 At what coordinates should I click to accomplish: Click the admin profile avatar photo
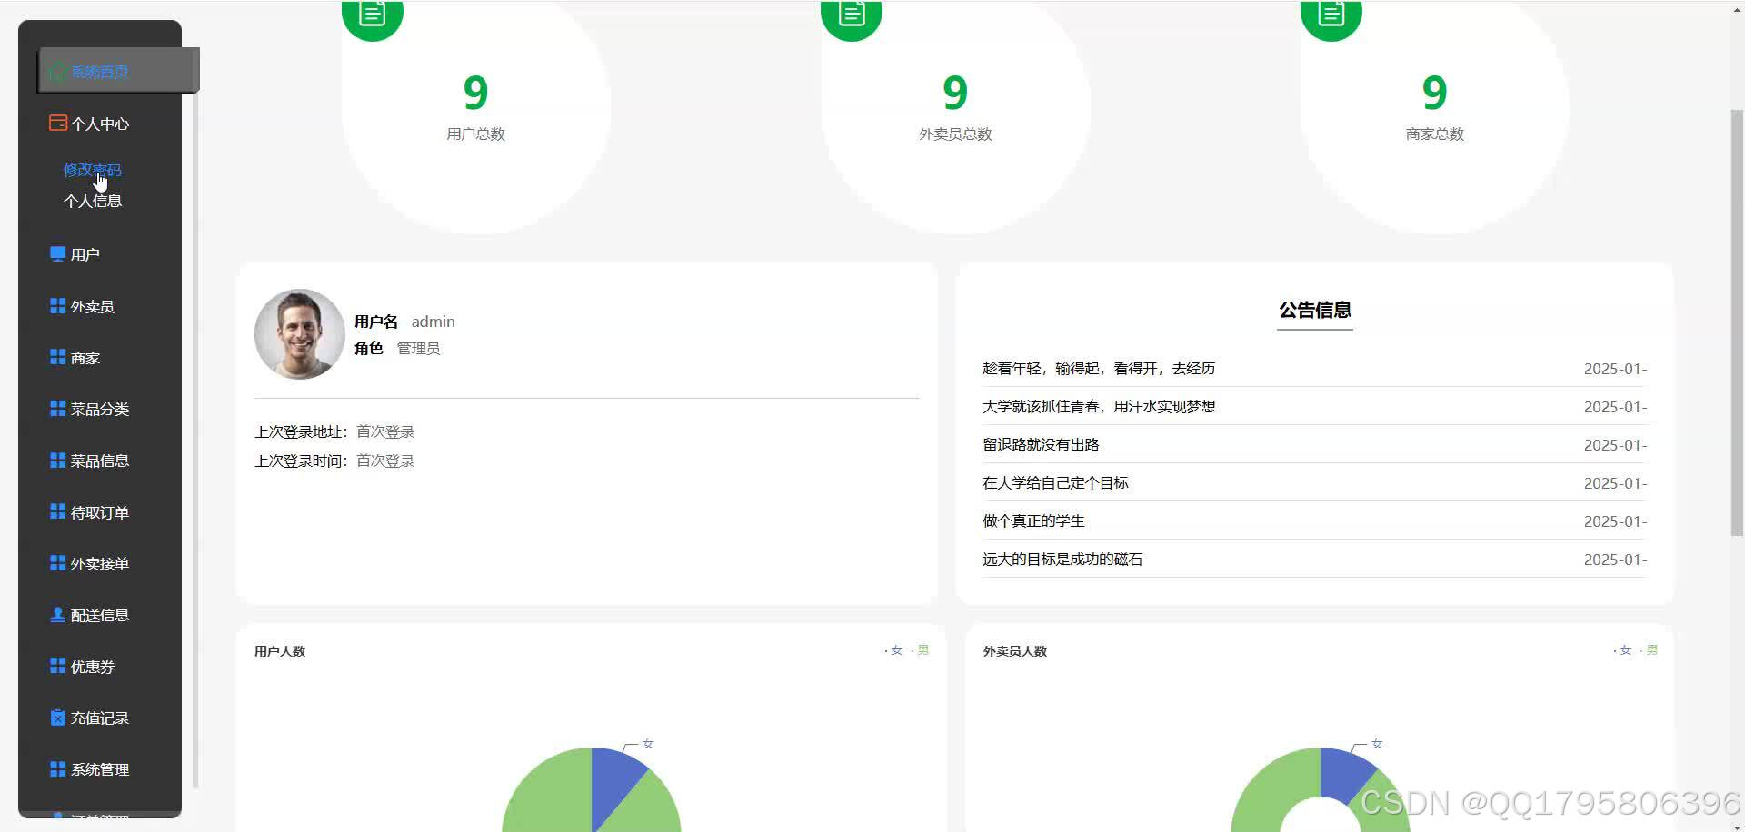pos(299,334)
